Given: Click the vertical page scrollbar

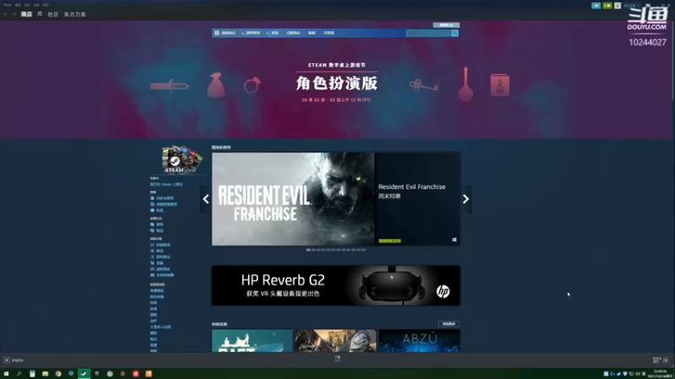Looking at the screenshot, I should click(x=672, y=60).
